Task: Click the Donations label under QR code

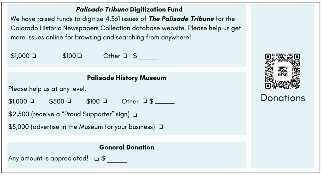Action: [283, 98]
